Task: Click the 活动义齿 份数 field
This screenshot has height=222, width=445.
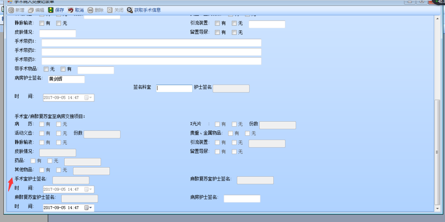Action: (x=102, y=134)
